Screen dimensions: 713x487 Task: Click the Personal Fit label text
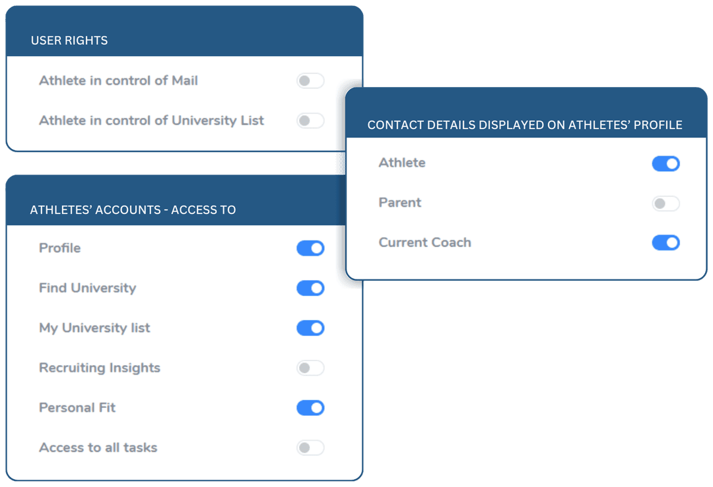(x=77, y=407)
